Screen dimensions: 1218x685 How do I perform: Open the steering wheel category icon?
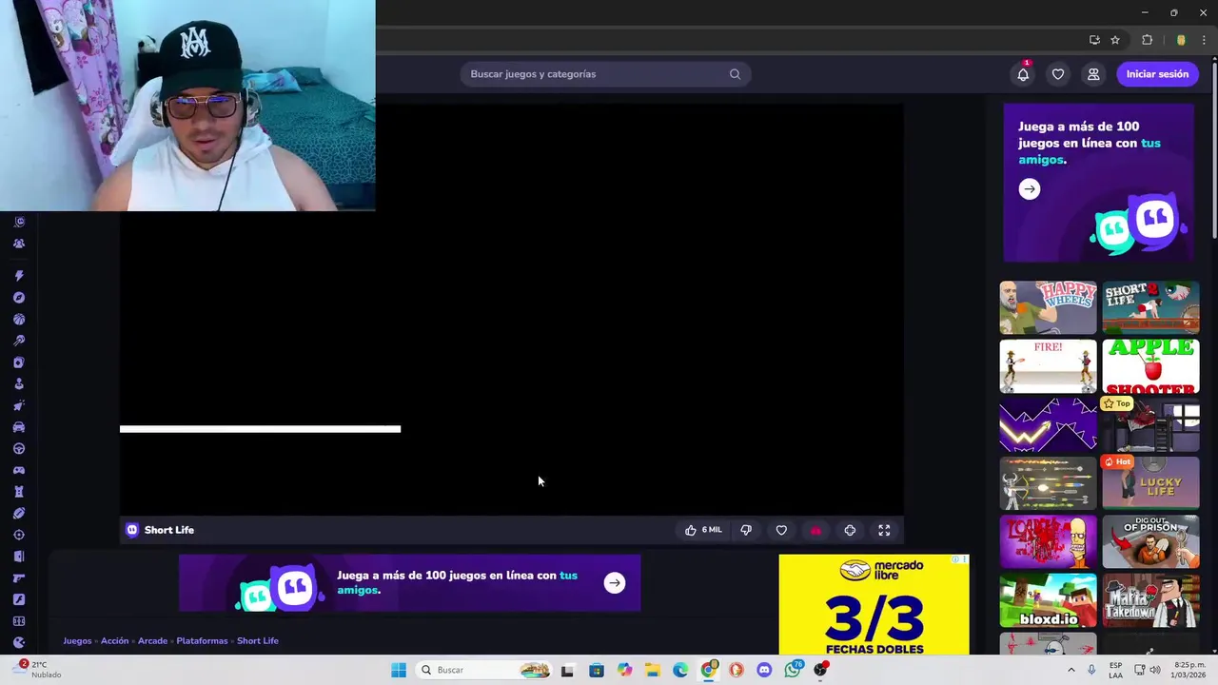[19, 449]
